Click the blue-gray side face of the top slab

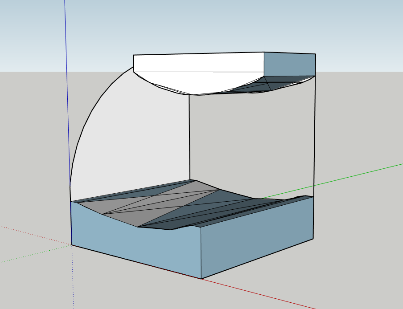click(x=290, y=64)
